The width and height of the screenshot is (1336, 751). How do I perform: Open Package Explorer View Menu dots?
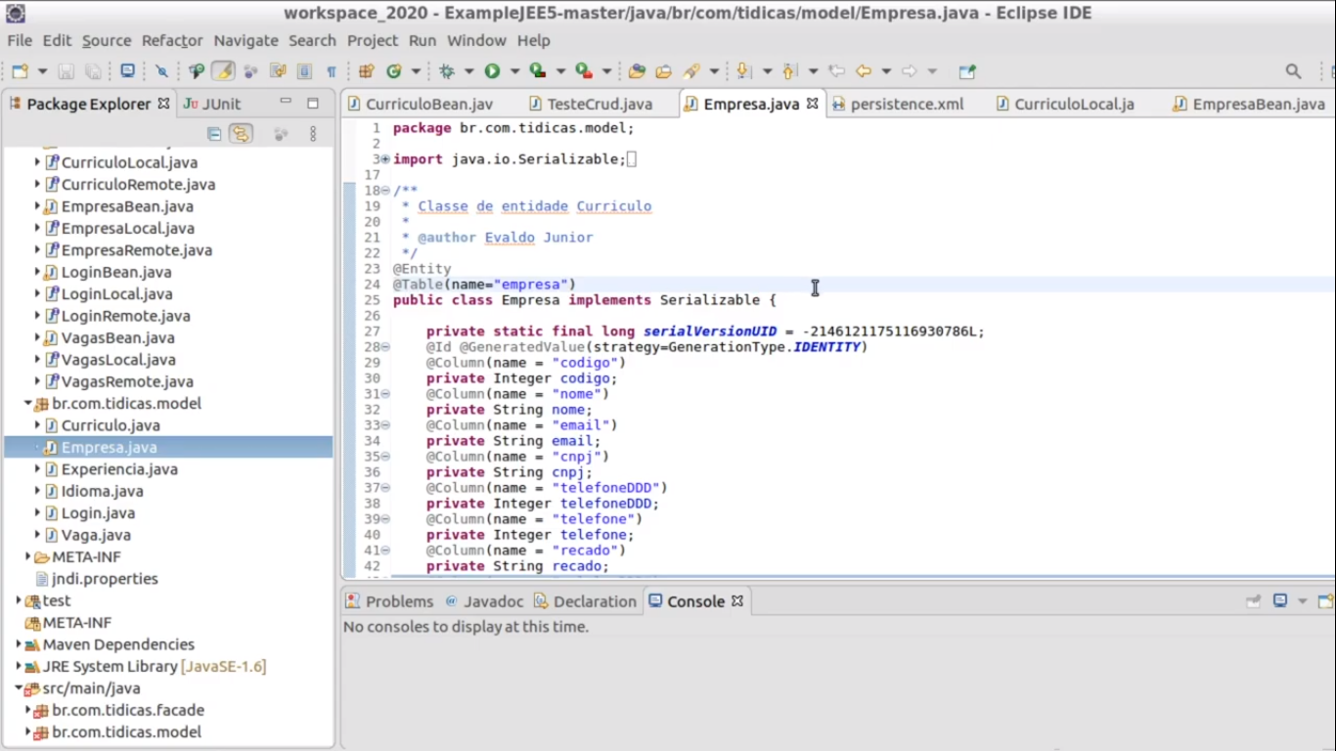pos(313,134)
